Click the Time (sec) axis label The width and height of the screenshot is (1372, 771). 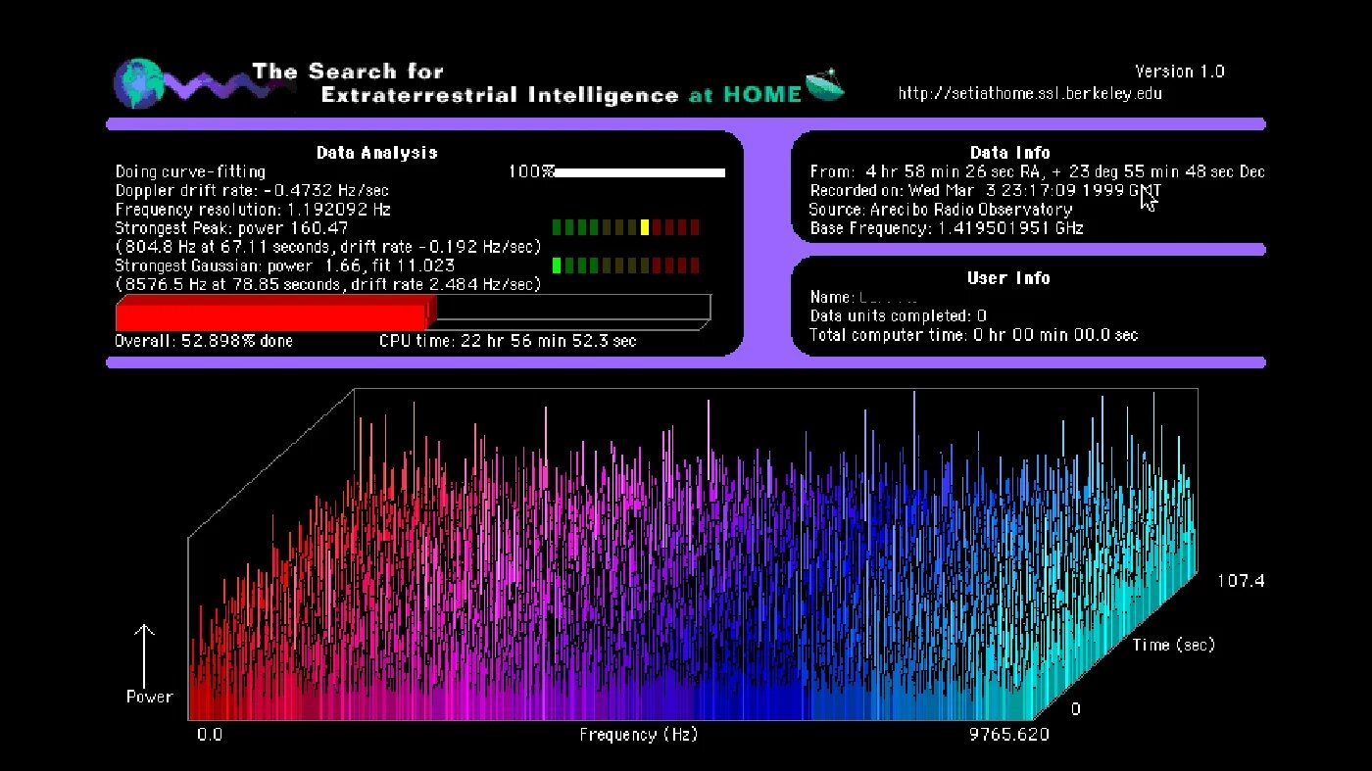point(1173,645)
